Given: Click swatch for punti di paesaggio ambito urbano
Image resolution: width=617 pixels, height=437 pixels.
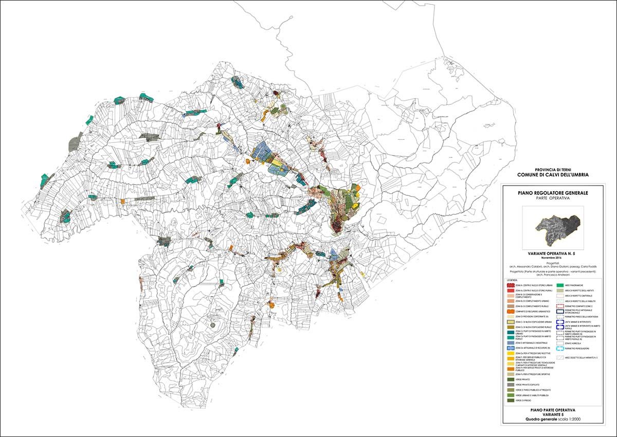Looking at the screenshot, I should [x=511, y=332].
